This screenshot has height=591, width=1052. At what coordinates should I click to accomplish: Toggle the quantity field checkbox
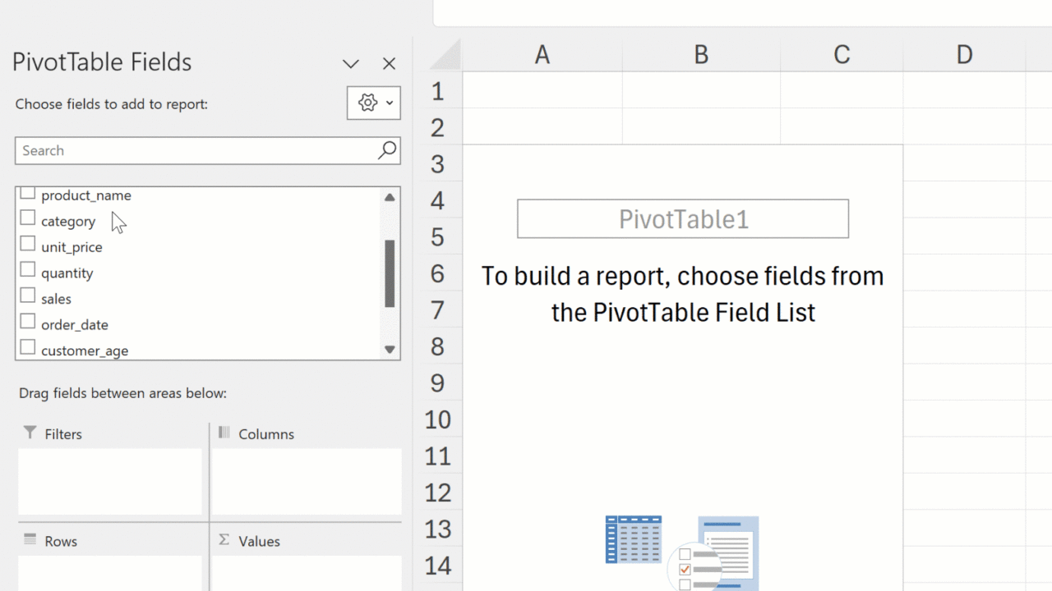tap(28, 270)
